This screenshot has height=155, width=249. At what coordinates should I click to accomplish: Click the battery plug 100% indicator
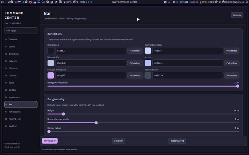[67, 2]
